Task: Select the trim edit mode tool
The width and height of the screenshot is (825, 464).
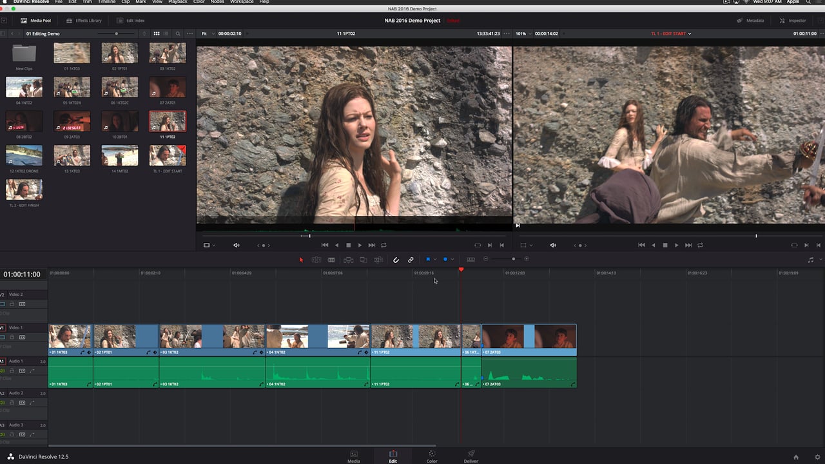Action: tap(316, 259)
